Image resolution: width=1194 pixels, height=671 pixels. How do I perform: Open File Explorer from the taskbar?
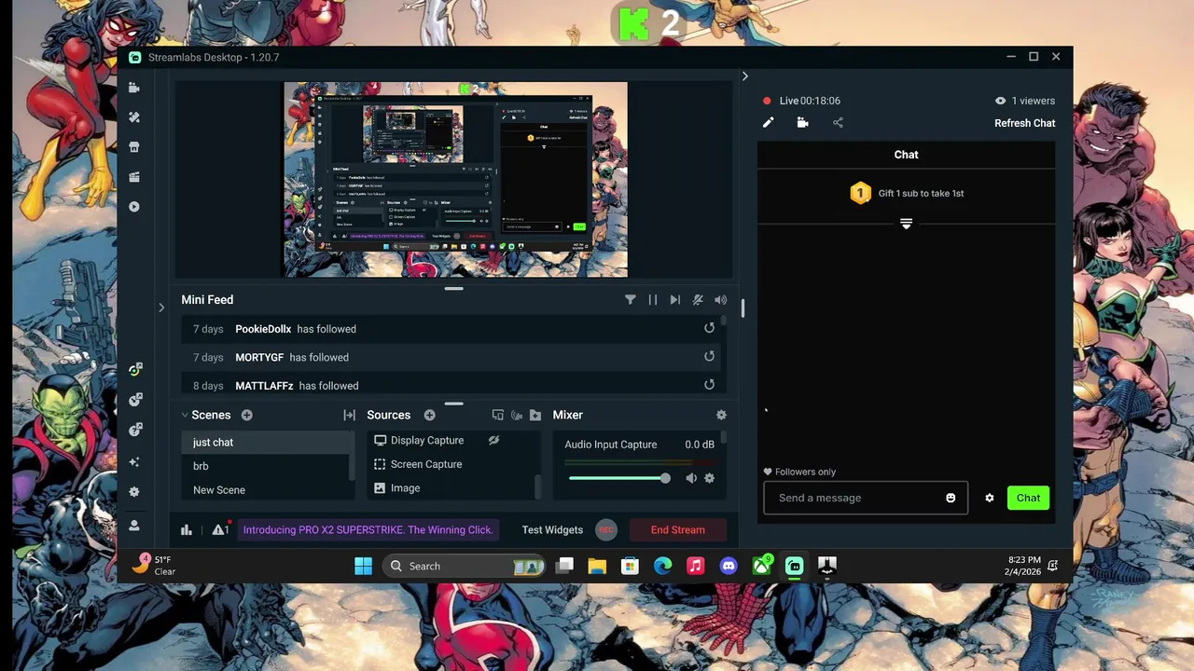[x=597, y=566]
